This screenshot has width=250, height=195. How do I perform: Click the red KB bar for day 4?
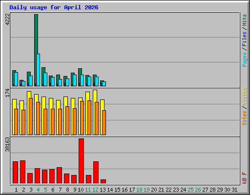[37, 176]
